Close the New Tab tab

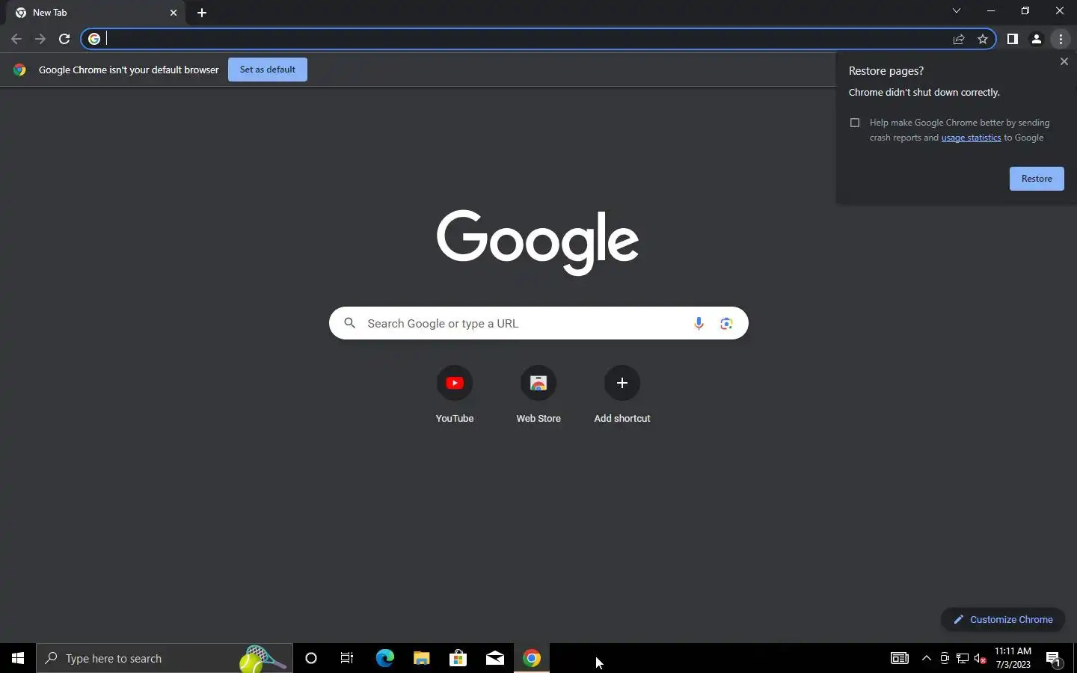click(x=174, y=13)
